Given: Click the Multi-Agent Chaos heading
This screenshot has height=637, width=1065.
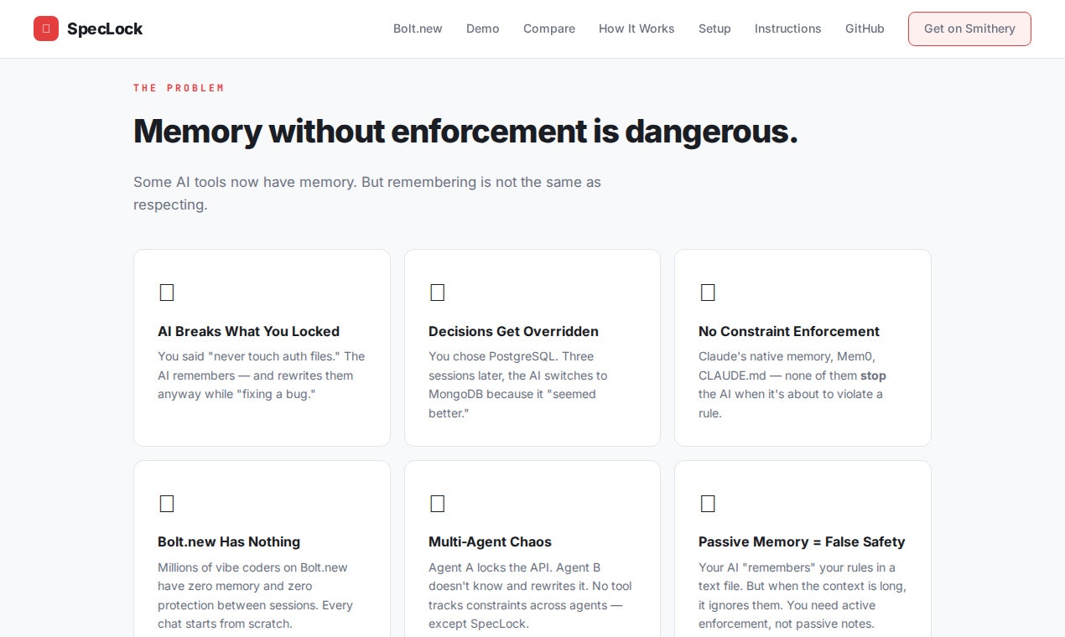Looking at the screenshot, I should pos(490,541).
